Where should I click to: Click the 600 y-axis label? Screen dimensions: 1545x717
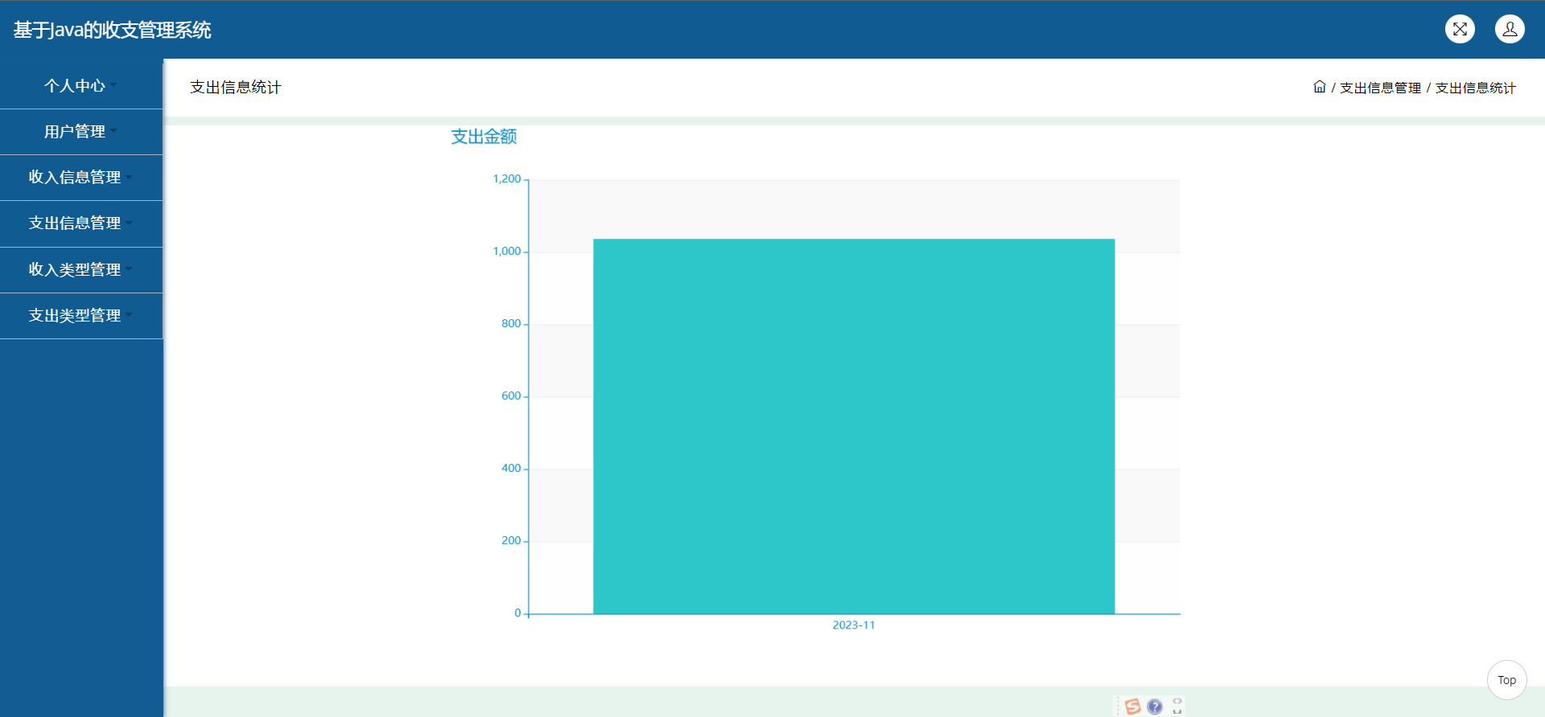point(511,396)
